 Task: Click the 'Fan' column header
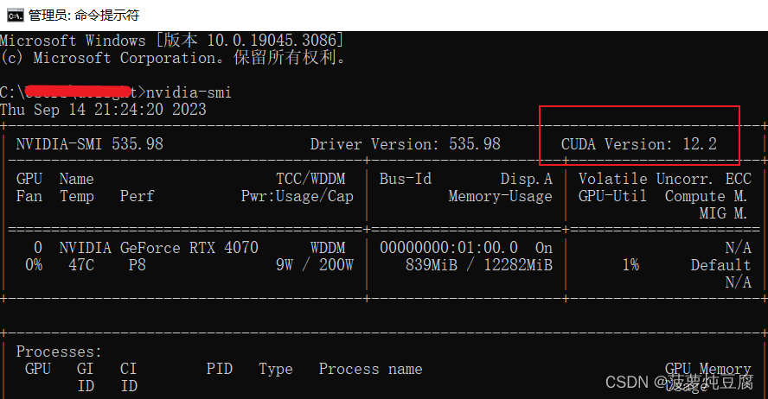pos(29,197)
